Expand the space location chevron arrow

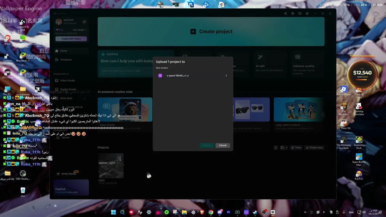coord(226,76)
